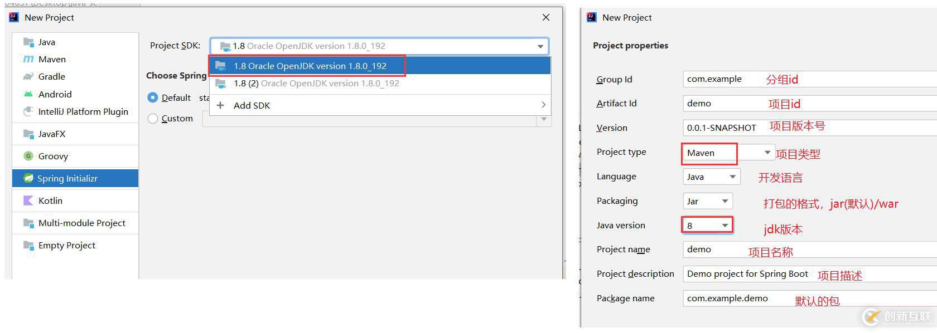Click the Version field 0.0.1-SNAPSHOT
This screenshot has height=333, width=937.
[810, 128]
